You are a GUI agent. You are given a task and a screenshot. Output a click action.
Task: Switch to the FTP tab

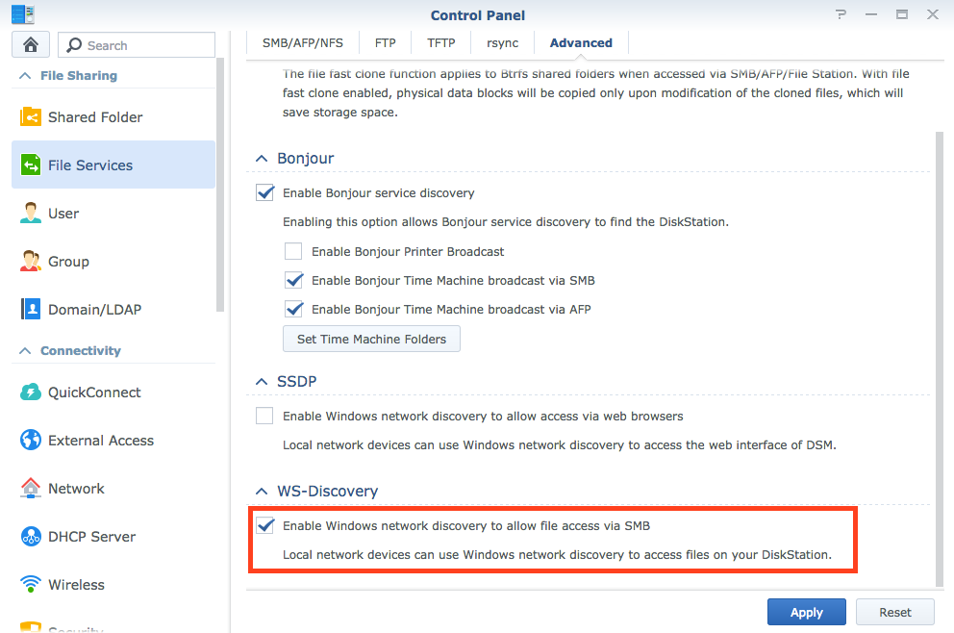tap(385, 42)
